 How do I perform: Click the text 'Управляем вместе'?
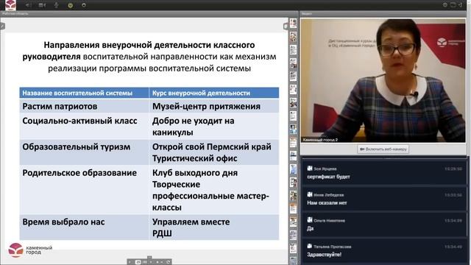(191, 222)
